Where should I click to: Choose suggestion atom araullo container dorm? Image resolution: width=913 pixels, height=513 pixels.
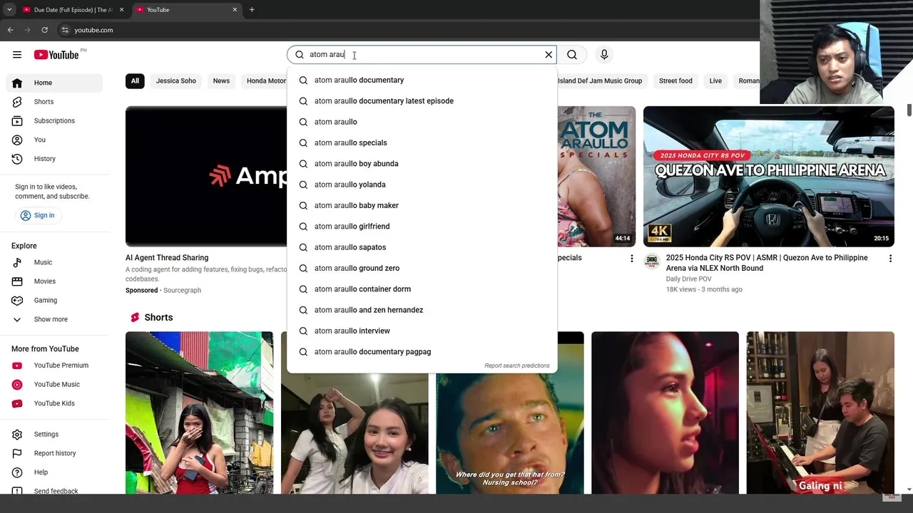(x=422, y=289)
